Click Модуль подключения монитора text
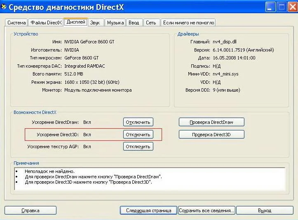 pos(98,90)
